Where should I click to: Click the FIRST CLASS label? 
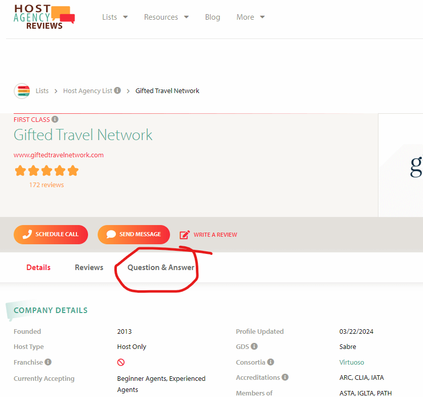pyautogui.click(x=32, y=119)
